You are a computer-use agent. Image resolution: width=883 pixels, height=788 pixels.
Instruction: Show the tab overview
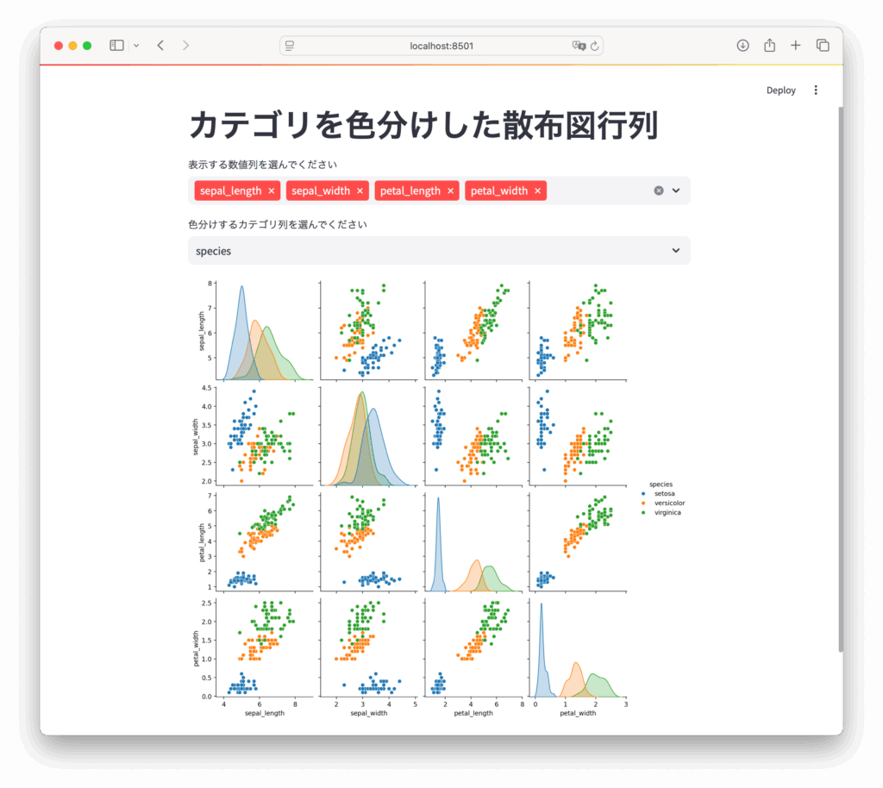pos(823,46)
